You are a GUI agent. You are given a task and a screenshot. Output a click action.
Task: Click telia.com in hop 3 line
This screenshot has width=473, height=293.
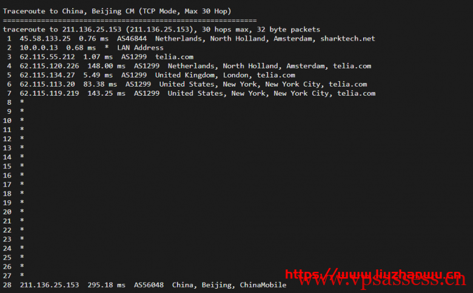click(x=174, y=57)
